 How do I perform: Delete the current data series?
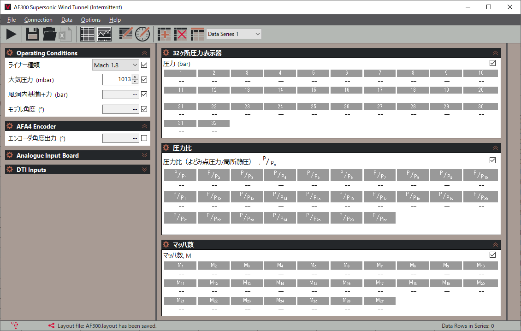180,34
